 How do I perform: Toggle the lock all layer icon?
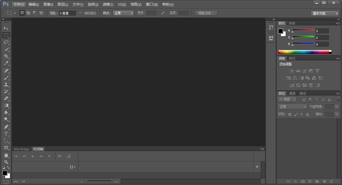click(x=308, y=114)
